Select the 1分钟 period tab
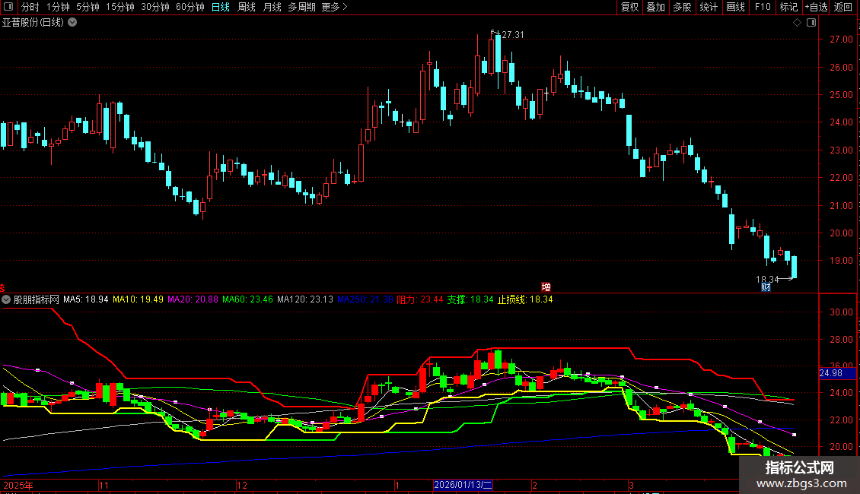This screenshot has width=860, height=494. click(x=58, y=7)
